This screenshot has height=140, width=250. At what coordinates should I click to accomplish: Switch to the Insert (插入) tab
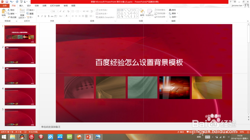click(x=21, y=5)
